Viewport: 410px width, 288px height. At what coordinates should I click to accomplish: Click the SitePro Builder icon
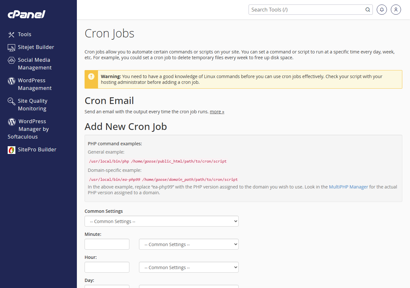coord(12,150)
